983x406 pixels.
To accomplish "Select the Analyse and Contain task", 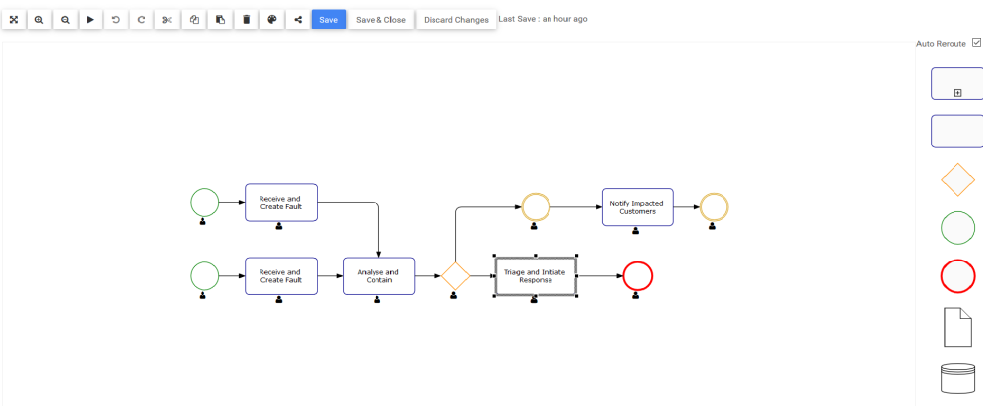I will 378,276.
